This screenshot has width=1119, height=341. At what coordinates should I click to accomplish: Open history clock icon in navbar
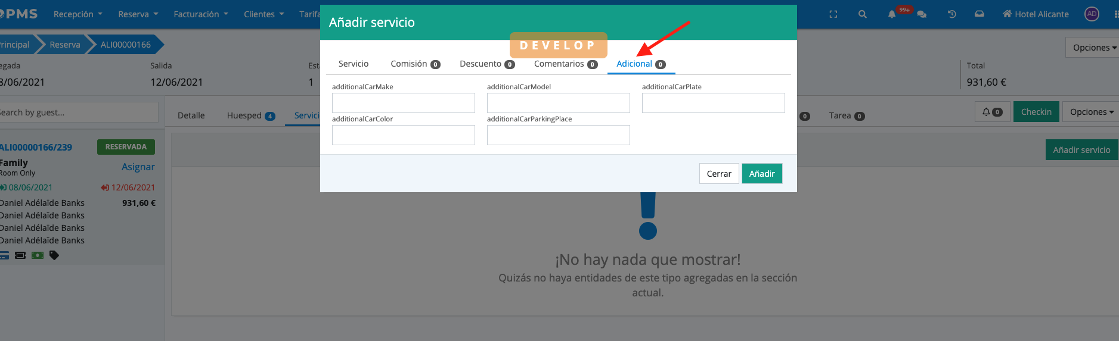pyautogui.click(x=951, y=14)
